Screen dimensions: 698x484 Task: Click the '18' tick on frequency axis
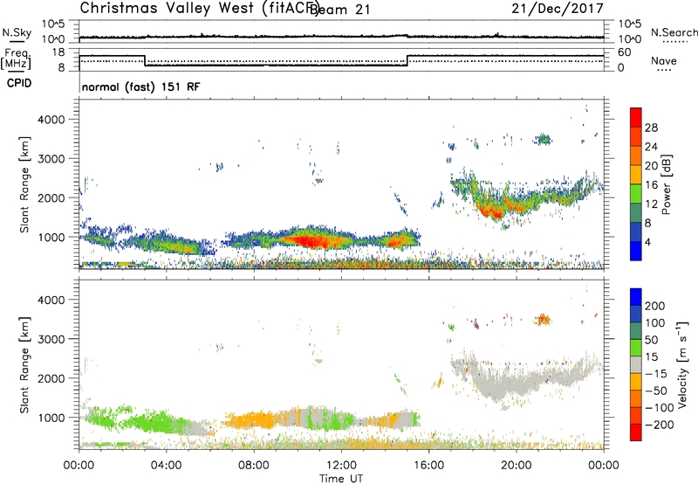(x=58, y=52)
